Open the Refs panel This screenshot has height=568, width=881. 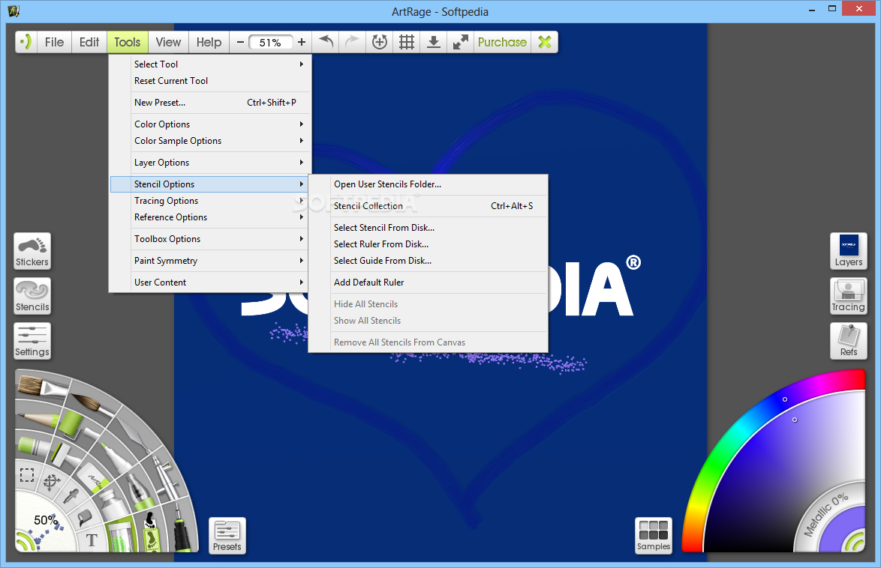(849, 341)
